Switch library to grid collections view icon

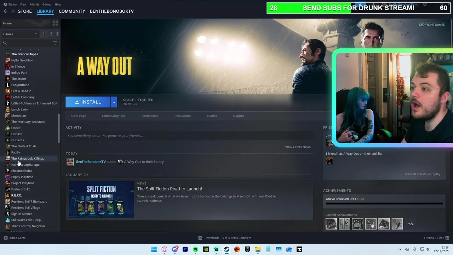pyautogui.click(x=55, y=23)
